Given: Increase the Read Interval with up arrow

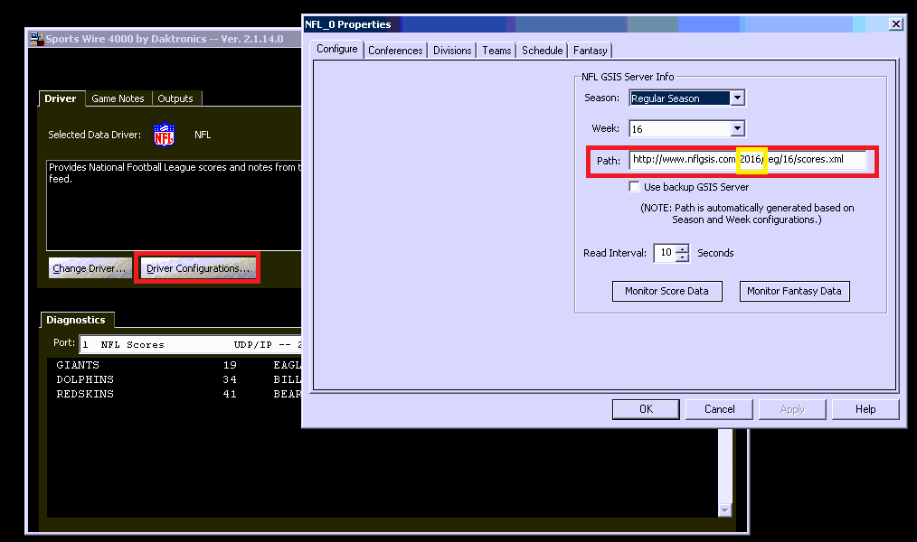Looking at the screenshot, I should 682,249.
